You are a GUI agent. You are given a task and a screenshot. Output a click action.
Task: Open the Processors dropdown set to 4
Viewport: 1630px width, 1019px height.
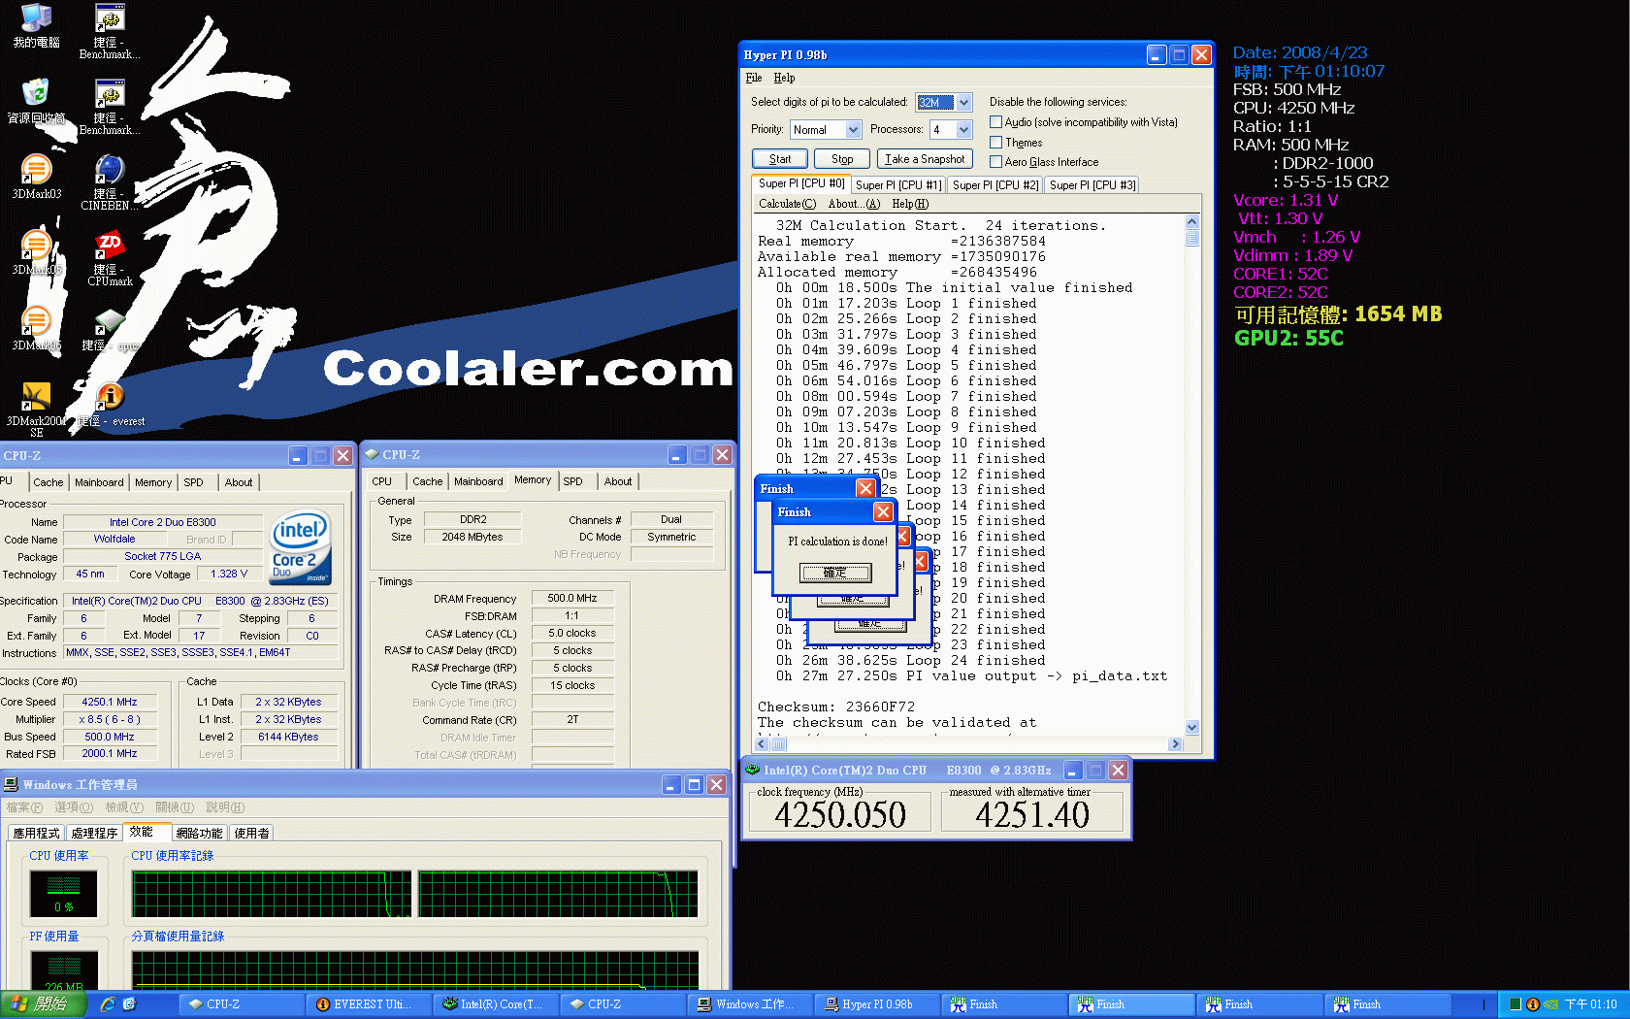pos(964,129)
